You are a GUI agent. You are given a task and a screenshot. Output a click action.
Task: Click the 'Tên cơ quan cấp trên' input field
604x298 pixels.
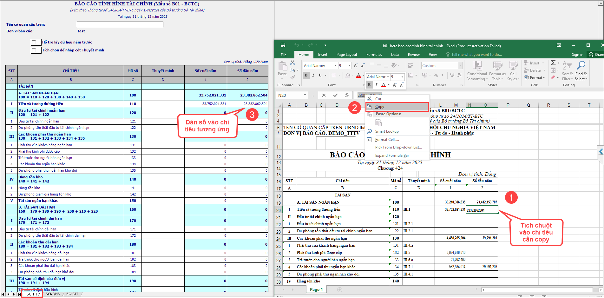(120, 24)
